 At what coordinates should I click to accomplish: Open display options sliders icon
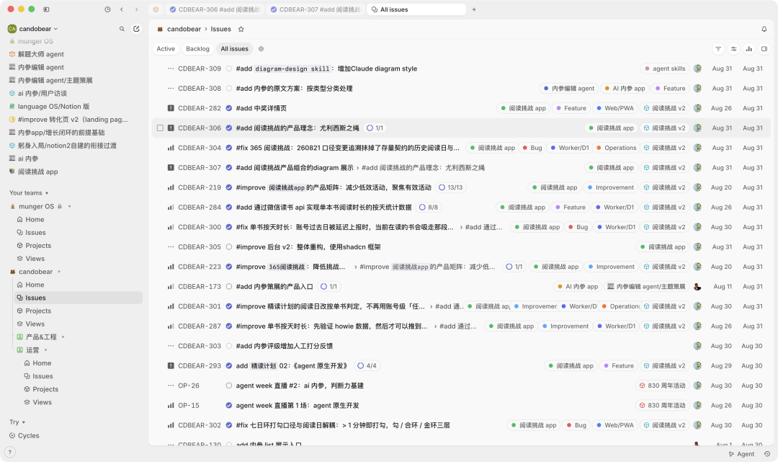(733, 48)
